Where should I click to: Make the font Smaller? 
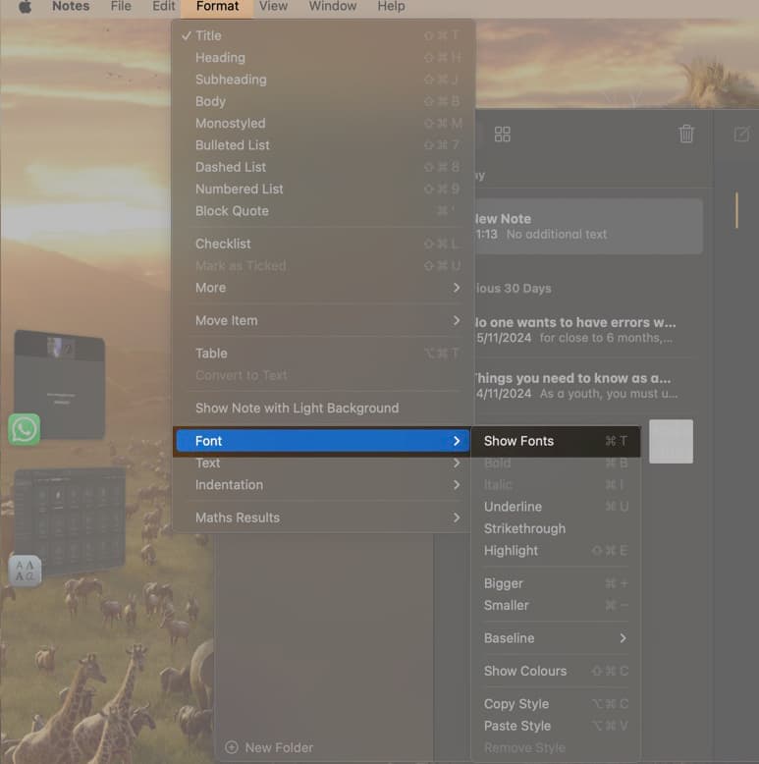(x=556, y=605)
